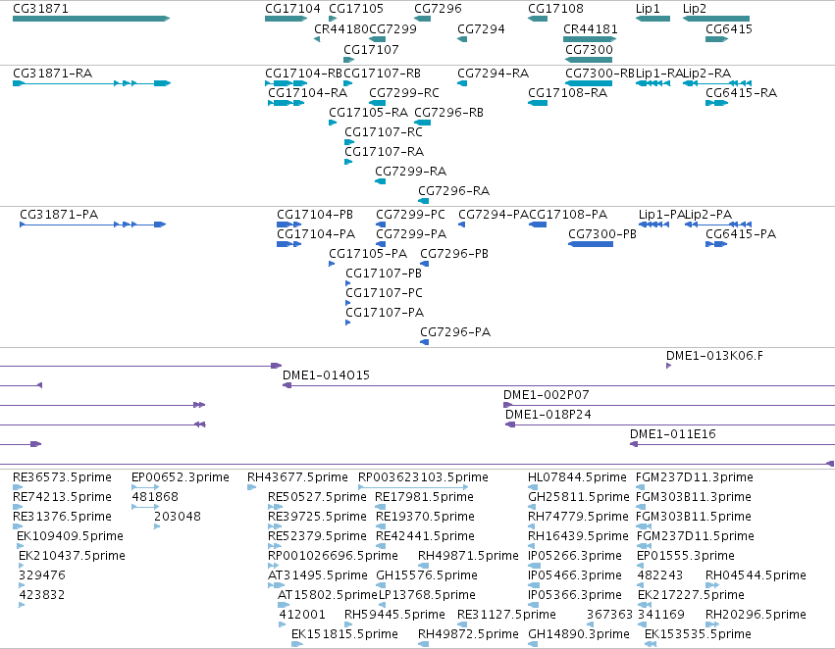Viewport: 835px width, 649px height.
Task: Select the EK153535.5prime EST label
Action: pyautogui.click(x=698, y=634)
